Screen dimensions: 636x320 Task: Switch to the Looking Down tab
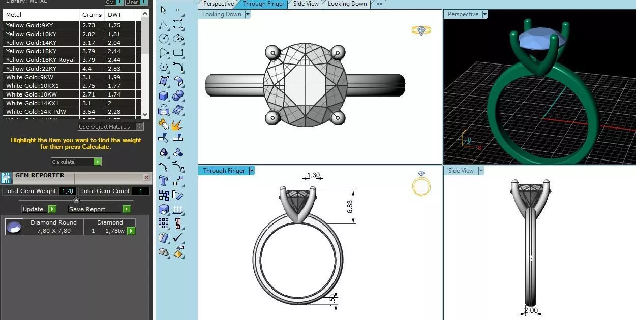click(x=347, y=4)
